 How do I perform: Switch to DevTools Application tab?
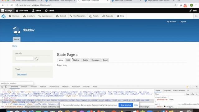coord(76,87)
